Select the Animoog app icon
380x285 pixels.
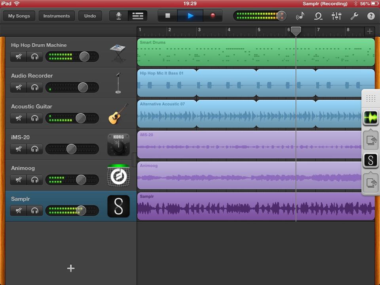[118, 175]
